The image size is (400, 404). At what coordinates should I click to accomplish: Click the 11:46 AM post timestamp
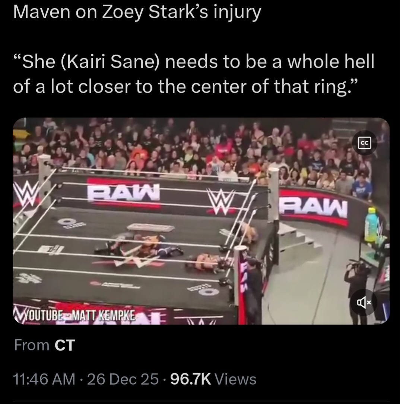tap(44, 379)
